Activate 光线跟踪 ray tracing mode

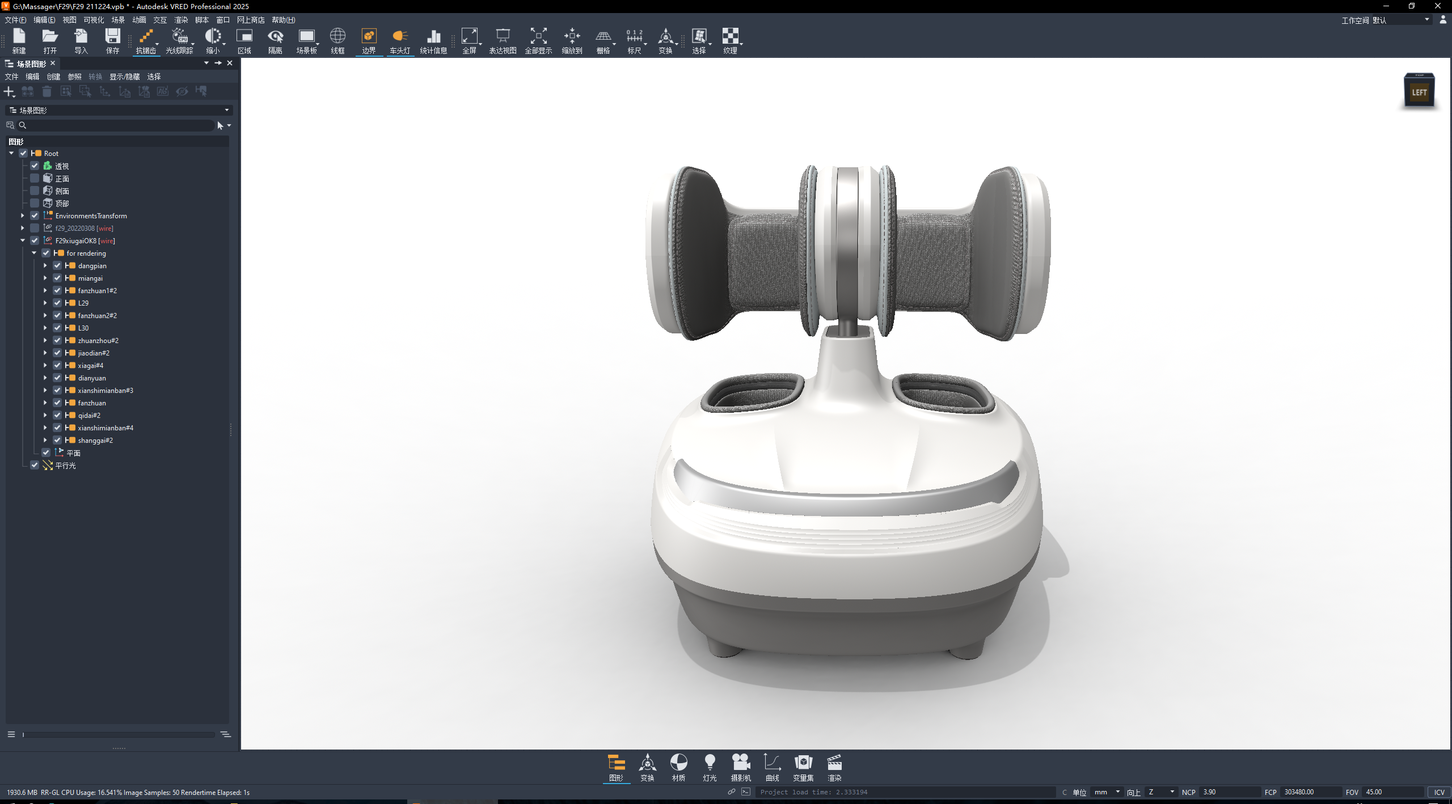point(179,40)
